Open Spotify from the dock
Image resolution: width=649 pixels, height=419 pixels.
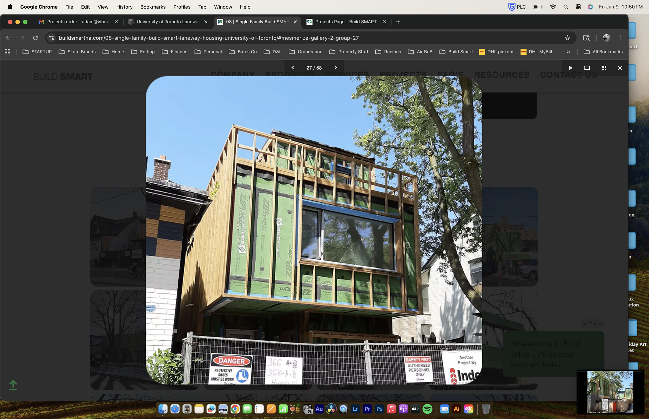(x=427, y=409)
